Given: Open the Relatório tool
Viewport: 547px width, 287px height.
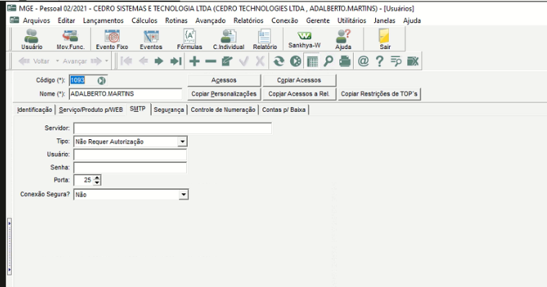Looking at the screenshot, I should pos(265,39).
